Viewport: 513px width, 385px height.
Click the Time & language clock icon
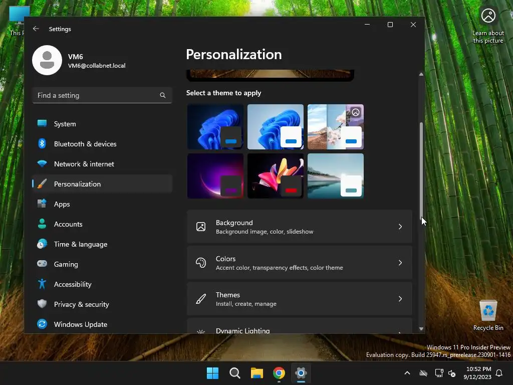point(42,244)
